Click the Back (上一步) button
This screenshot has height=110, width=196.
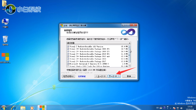click(x=101, y=76)
